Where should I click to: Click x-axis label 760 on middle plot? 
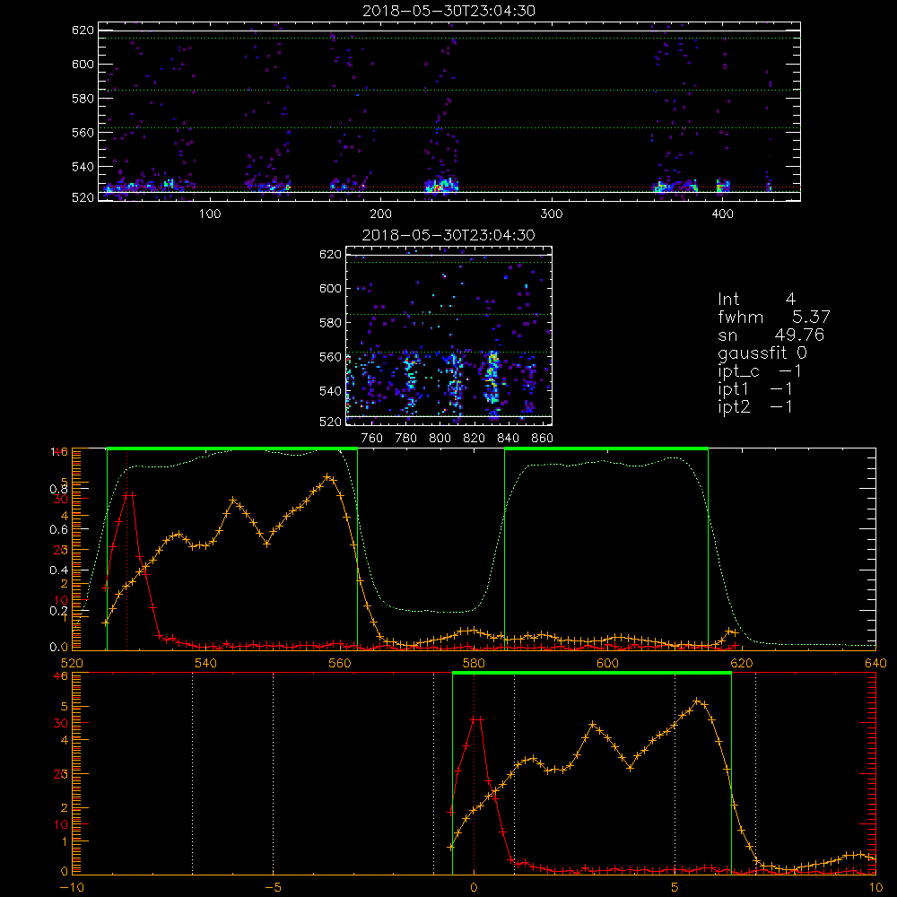(x=372, y=439)
